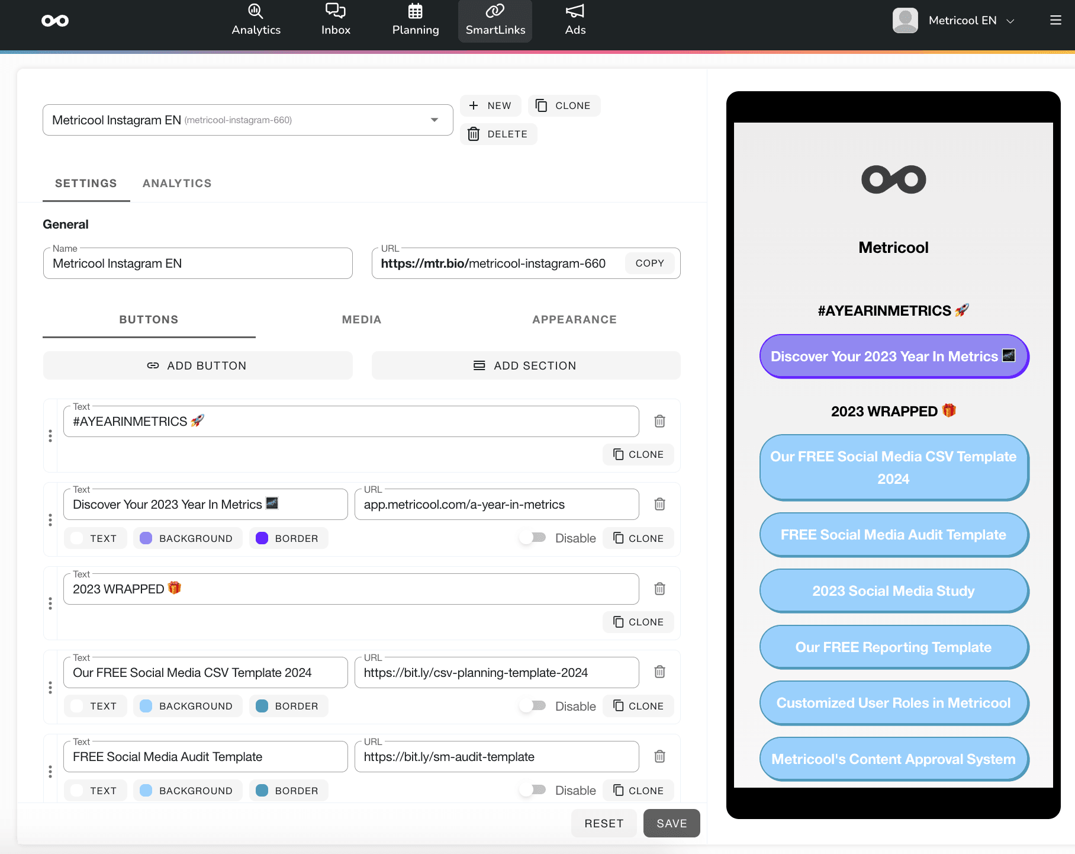Viewport: 1075px width, 854px height.
Task: Click ADD SECTION
Action: [x=525, y=365]
